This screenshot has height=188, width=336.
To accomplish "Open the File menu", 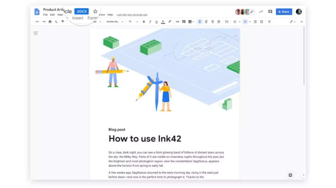I will (45, 15).
